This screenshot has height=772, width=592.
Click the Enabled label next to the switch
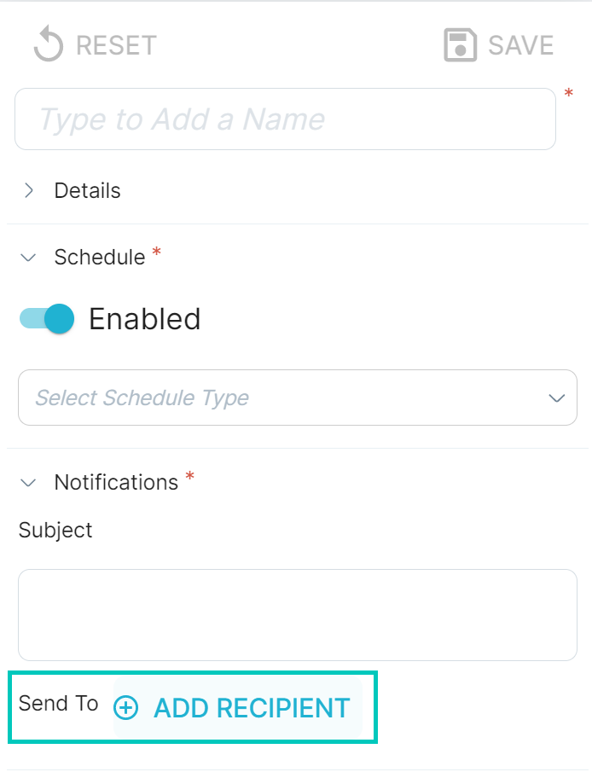point(145,318)
